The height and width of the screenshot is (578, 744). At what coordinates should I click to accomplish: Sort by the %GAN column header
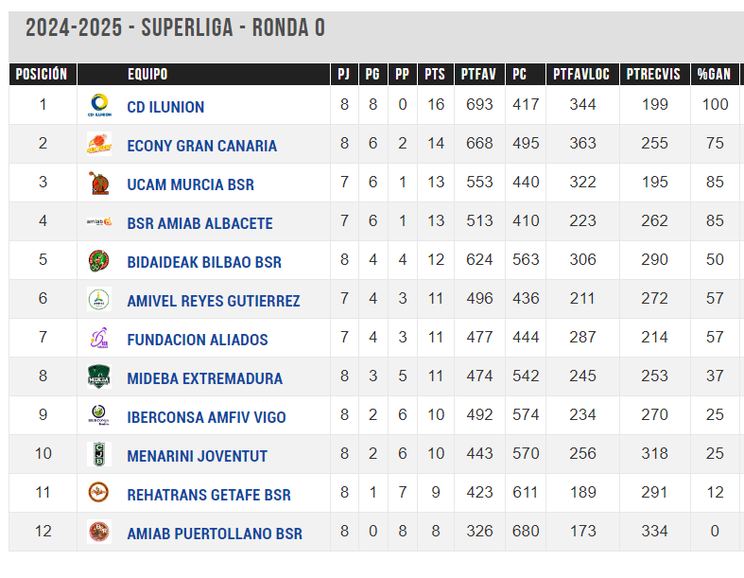[714, 74]
